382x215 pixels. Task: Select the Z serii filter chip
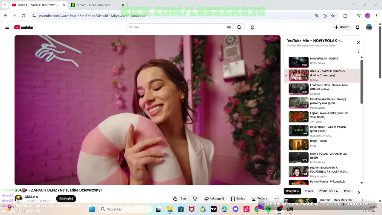click(x=309, y=191)
